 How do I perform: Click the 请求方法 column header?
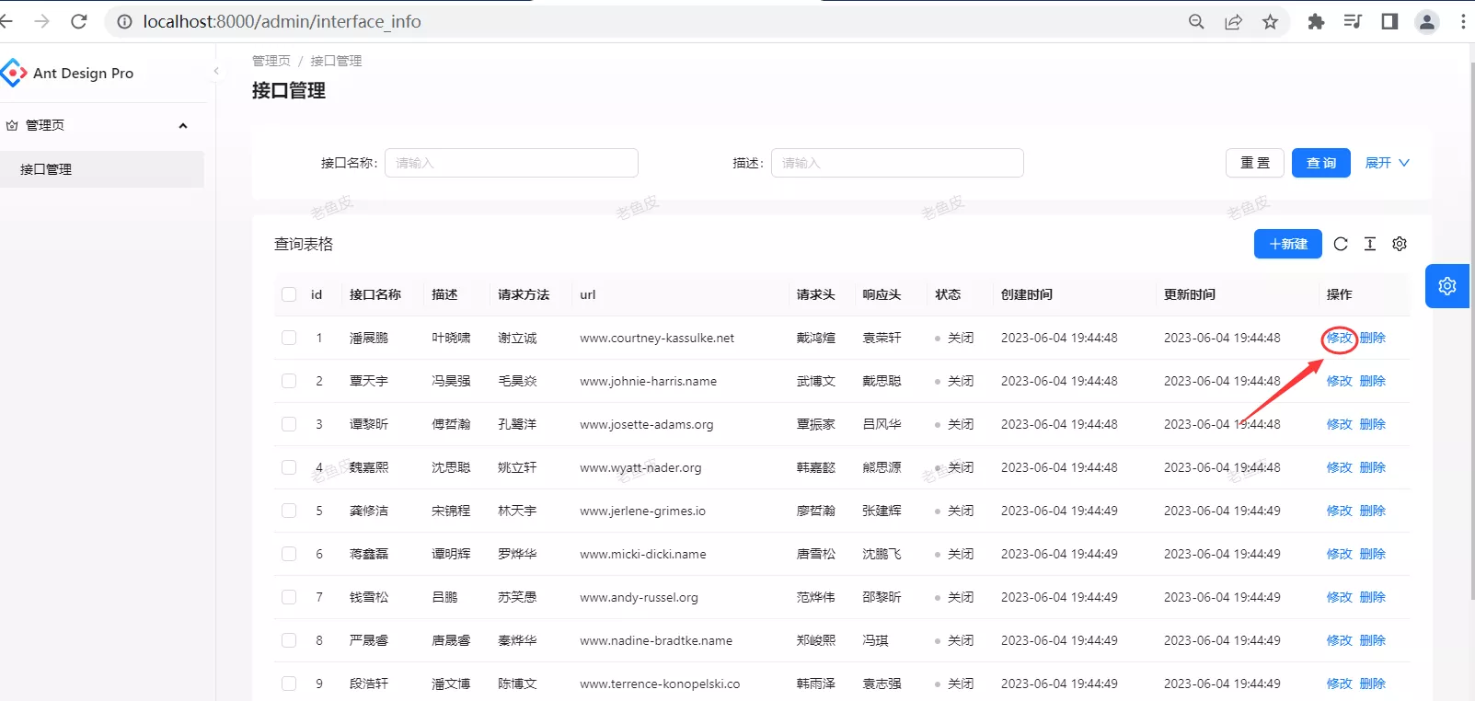[524, 294]
